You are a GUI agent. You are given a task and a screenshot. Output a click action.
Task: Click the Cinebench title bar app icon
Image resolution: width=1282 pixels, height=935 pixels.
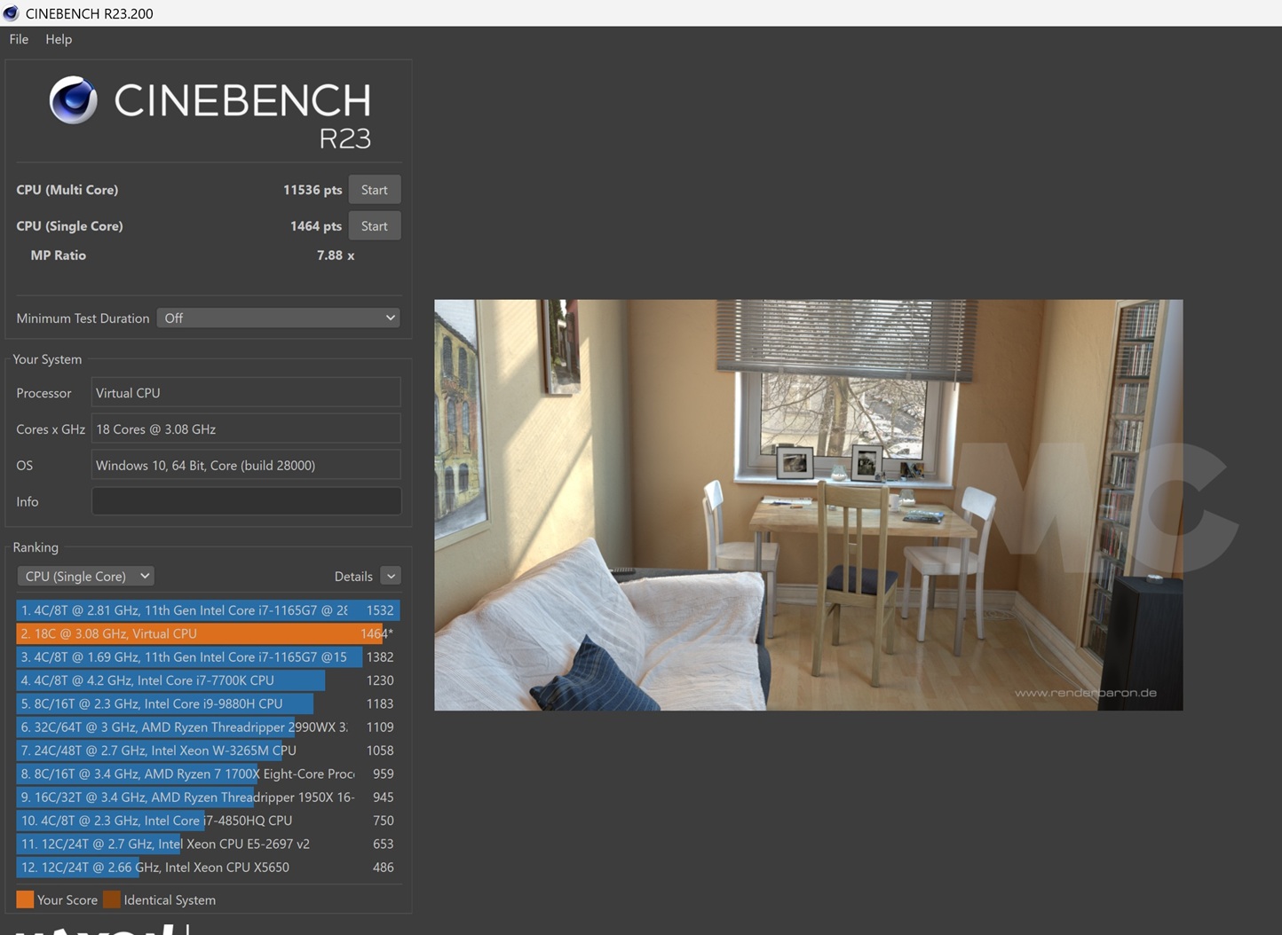pos(11,13)
